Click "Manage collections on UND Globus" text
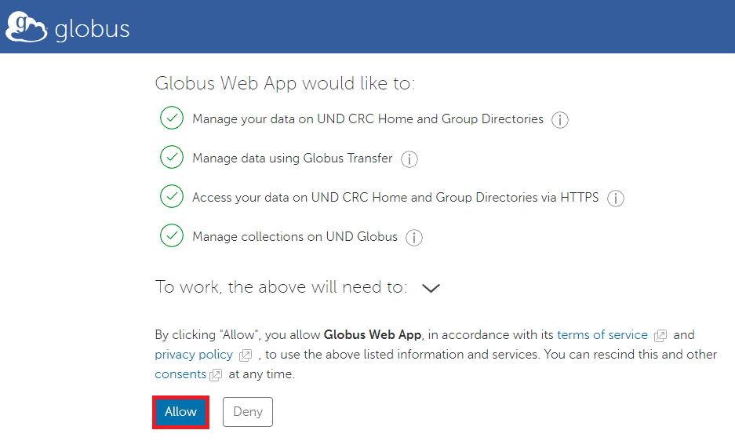Image resolution: width=735 pixels, height=441 pixels. pyautogui.click(x=294, y=237)
